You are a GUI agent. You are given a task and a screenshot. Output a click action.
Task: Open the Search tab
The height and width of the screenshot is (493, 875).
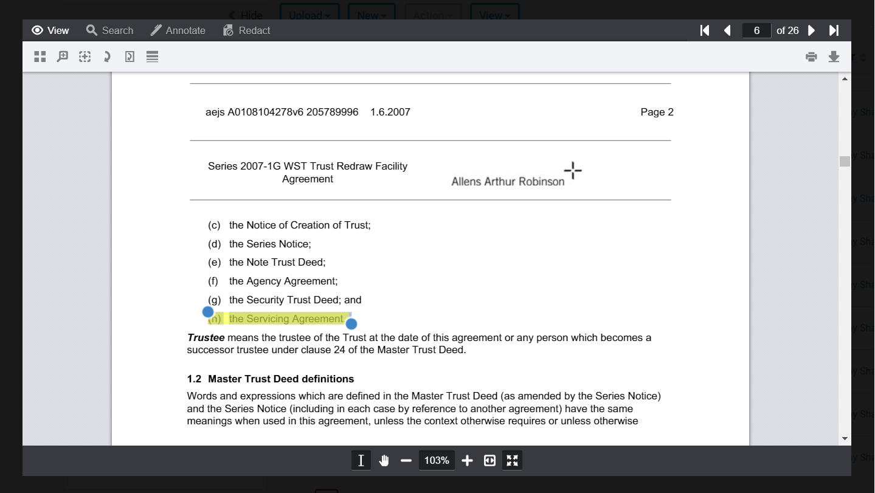coord(109,30)
